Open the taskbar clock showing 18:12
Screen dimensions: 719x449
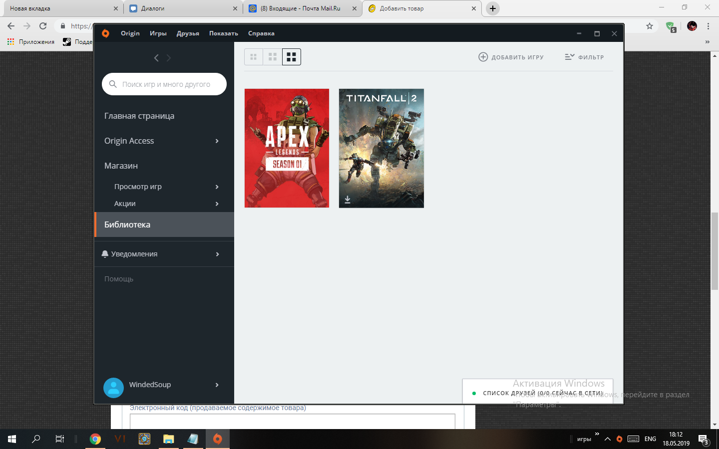pyautogui.click(x=676, y=439)
